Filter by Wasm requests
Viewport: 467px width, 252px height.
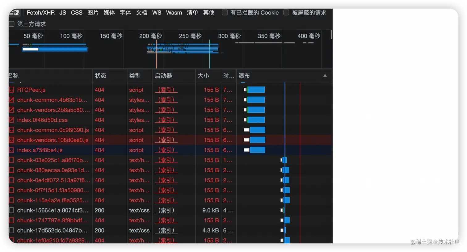(174, 13)
